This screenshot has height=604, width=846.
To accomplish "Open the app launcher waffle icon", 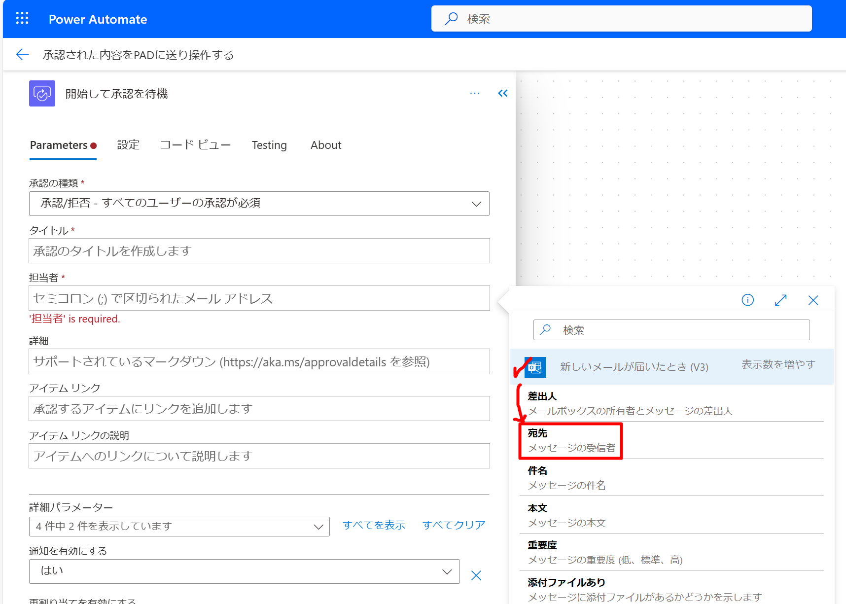I will pyautogui.click(x=22, y=19).
